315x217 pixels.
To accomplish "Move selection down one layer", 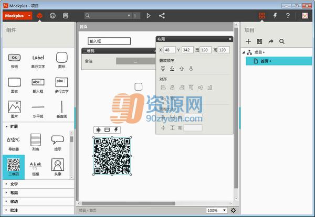I will (x=191, y=69).
